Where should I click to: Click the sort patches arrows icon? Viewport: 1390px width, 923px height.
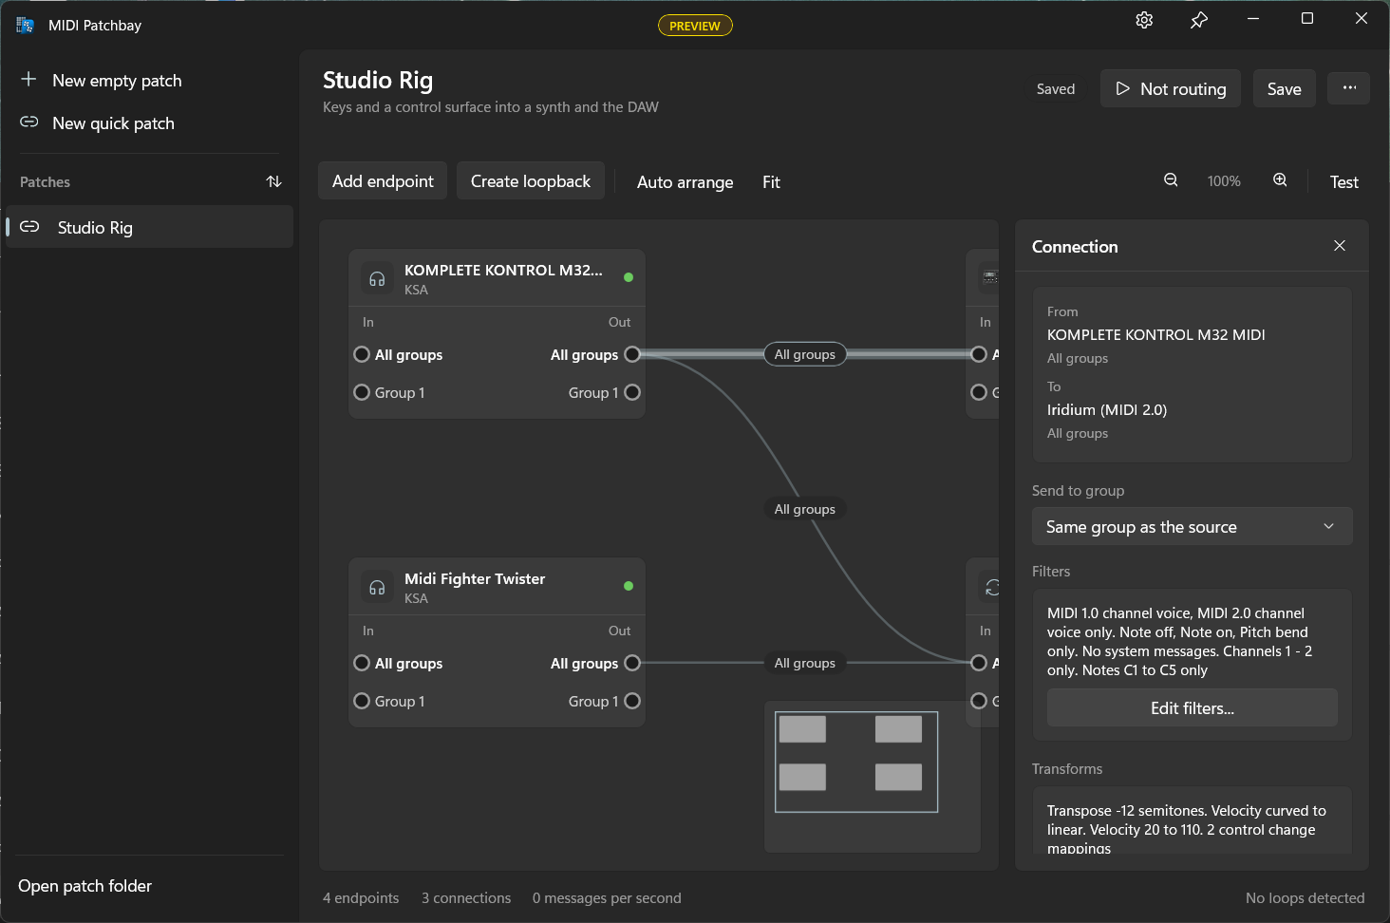click(x=274, y=181)
